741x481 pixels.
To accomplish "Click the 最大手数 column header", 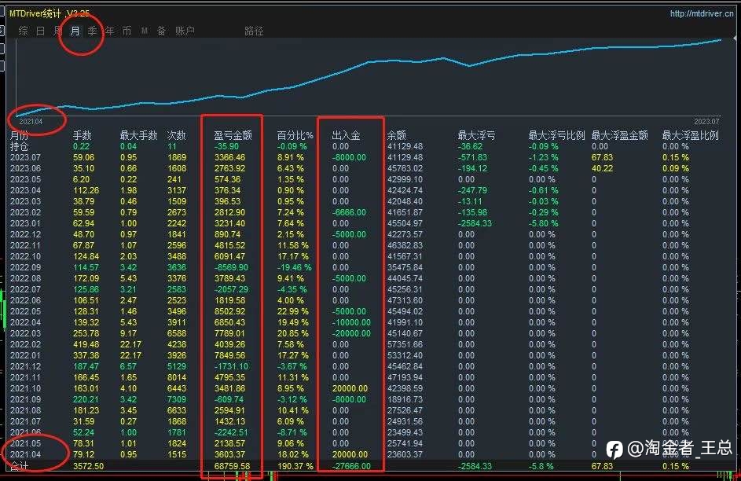I will 138,136.
